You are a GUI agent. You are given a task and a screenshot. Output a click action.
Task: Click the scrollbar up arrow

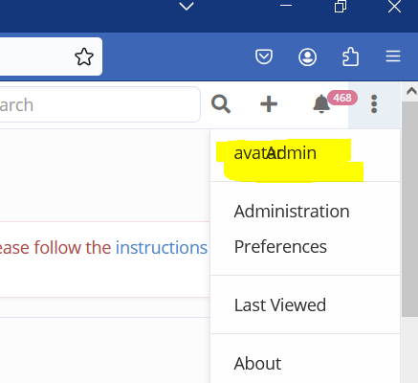coord(411,92)
